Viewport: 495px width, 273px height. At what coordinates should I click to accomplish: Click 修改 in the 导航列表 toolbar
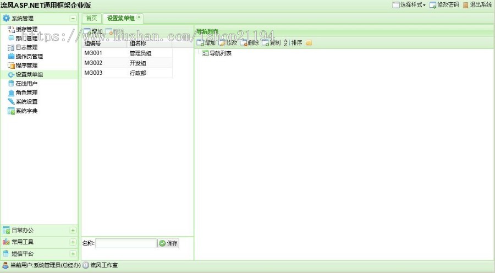228,43
